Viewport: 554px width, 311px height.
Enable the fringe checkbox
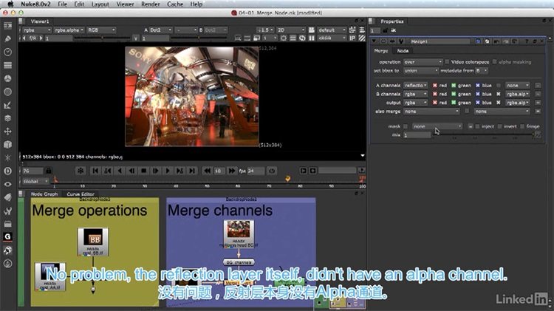coord(522,126)
